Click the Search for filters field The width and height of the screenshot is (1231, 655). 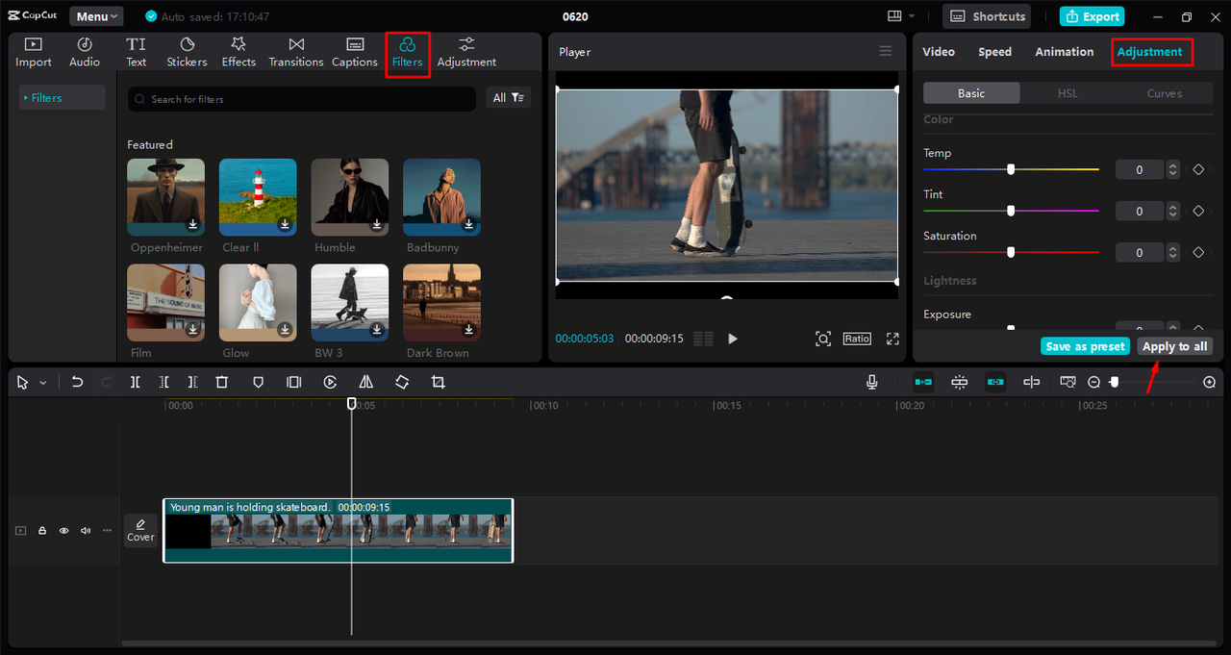[x=302, y=99]
